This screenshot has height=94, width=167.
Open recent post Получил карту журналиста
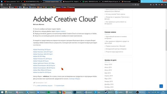click(115, 52)
